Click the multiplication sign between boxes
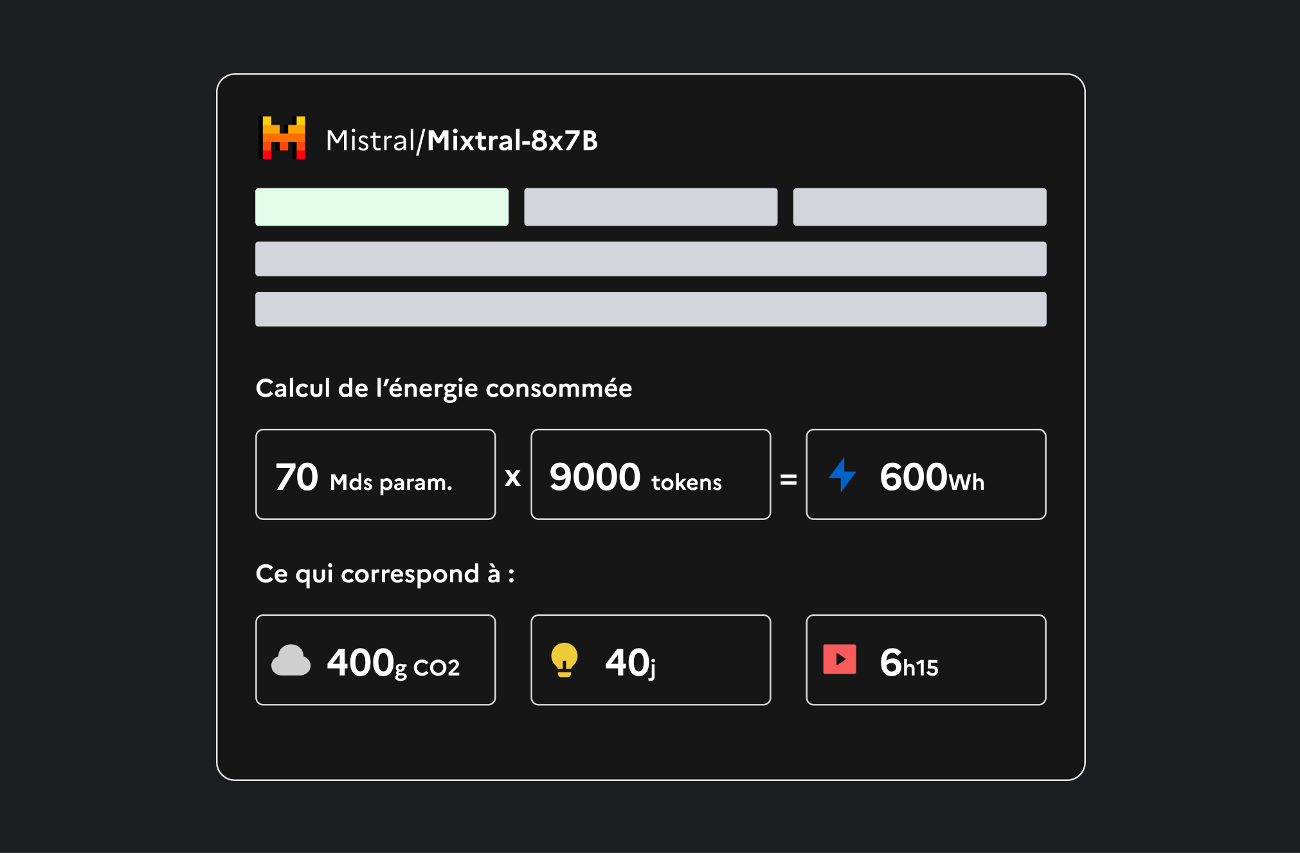 [x=512, y=478]
